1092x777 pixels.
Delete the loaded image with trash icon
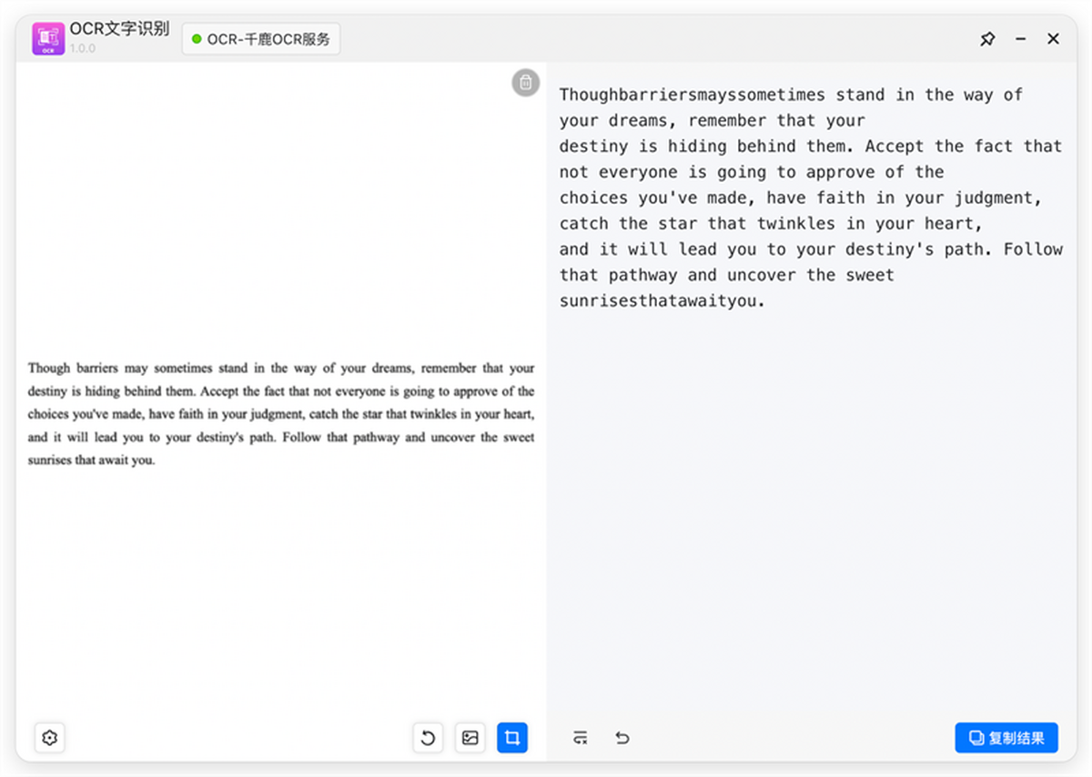point(525,83)
